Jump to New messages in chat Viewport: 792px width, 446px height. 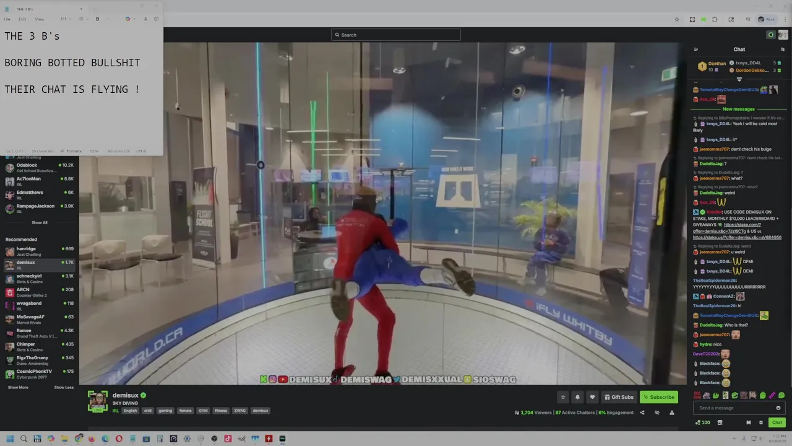coord(739,109)
